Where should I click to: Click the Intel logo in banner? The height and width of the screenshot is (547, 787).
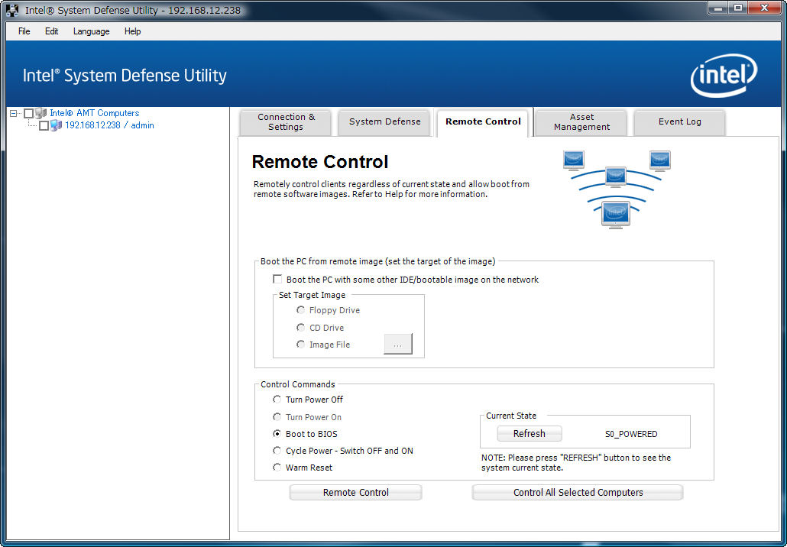click(x=724, y=76)
